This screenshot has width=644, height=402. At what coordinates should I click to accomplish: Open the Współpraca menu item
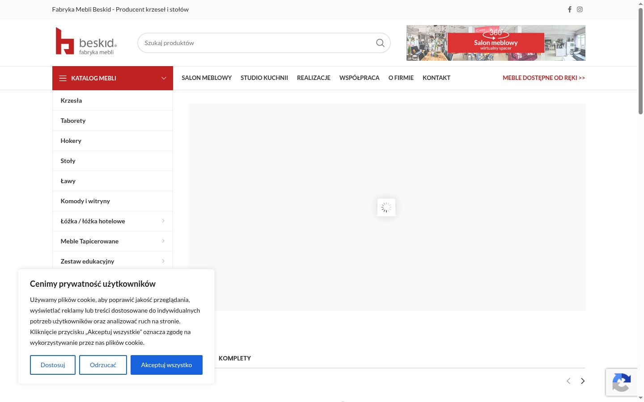(x=359, y=78)
